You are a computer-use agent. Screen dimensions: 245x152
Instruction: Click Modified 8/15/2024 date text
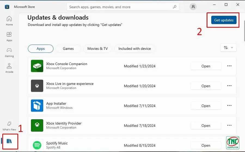coord(140,145)
